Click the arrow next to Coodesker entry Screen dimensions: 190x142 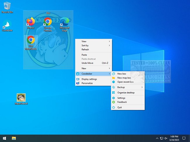(x=109, y=74)
